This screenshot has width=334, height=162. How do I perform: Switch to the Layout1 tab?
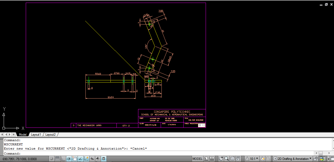[x=36, y=134]
